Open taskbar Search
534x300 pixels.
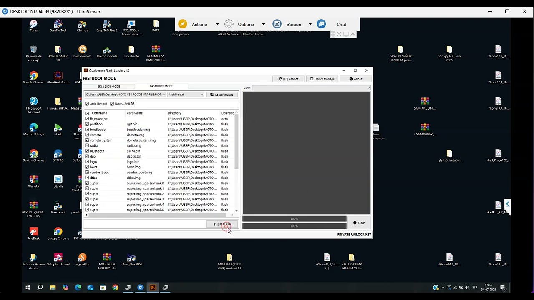pyautogui.click(x=40, y=287)
